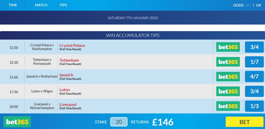Click bet365 logo in Liverpool row
The width and height of the screenshot is (265, 129).
pyautogui.click(x=228, y=106)
